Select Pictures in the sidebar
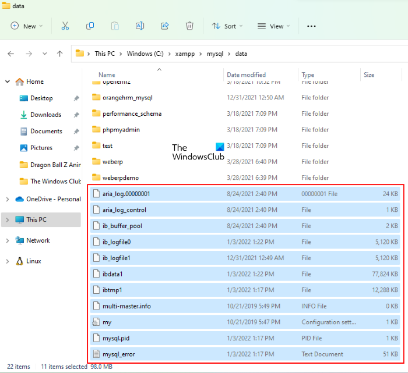 pos(41,148)
